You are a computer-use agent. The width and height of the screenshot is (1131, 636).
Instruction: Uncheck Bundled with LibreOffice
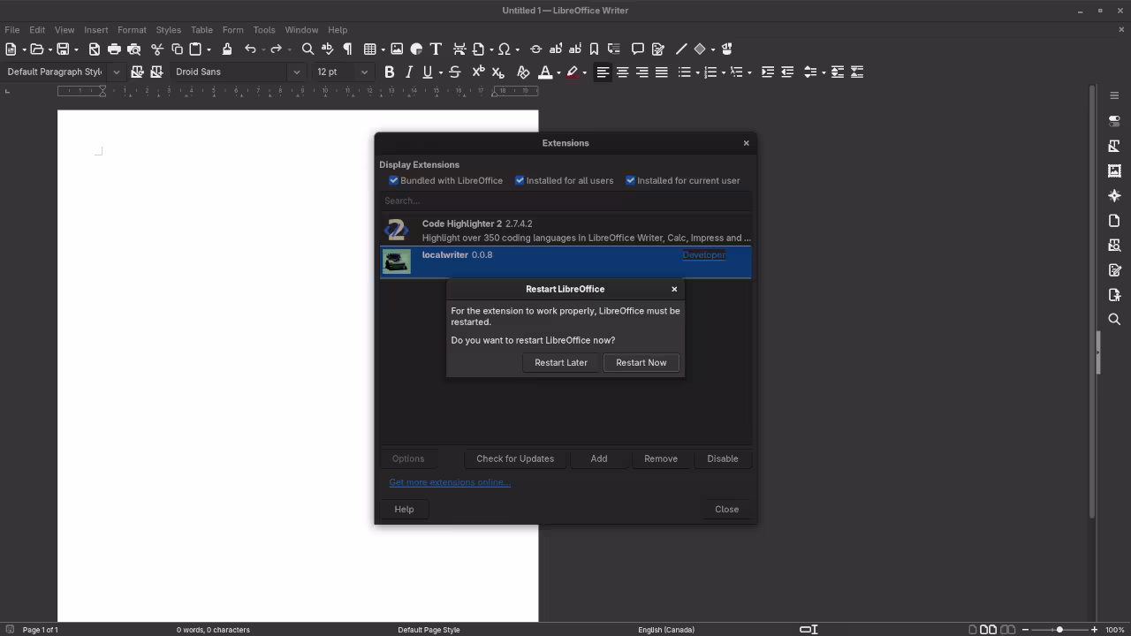click(x=393, y=180)
